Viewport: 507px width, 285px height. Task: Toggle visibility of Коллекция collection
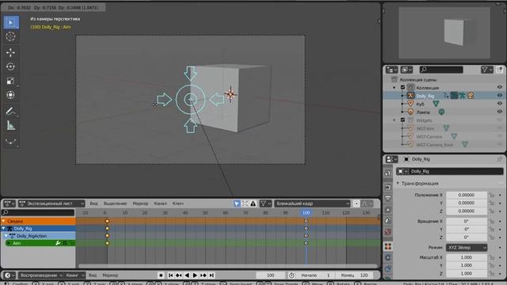click(x=500, y=87)
